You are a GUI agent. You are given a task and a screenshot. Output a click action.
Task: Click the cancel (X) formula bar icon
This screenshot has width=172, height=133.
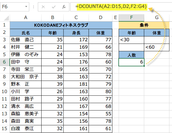click(x=43, y=7)
